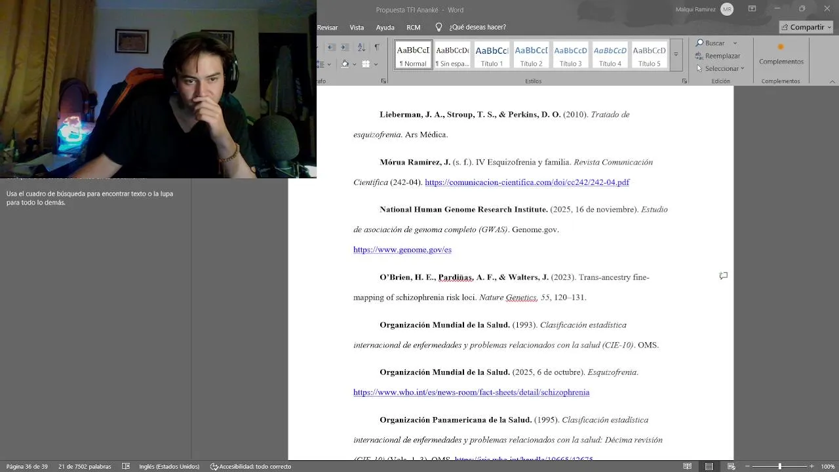839x472 pixels.
Task: Click O'Brien reference author text
Action: tap(464, 277)
